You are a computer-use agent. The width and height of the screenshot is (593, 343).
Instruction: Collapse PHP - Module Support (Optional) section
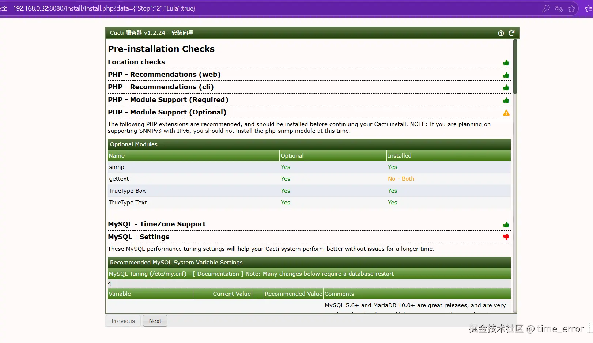(167, 112)
